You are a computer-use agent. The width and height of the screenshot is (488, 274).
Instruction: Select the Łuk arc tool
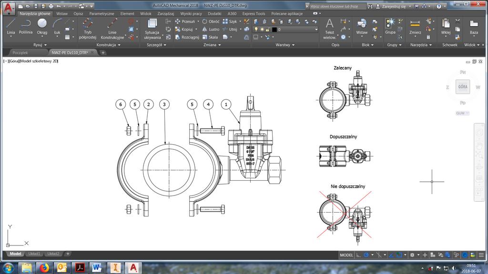click(x=57, y=27)
